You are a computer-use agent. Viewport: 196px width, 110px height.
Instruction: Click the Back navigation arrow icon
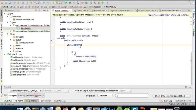(44, 3)
